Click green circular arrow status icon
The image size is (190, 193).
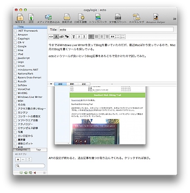pos(26,173)
